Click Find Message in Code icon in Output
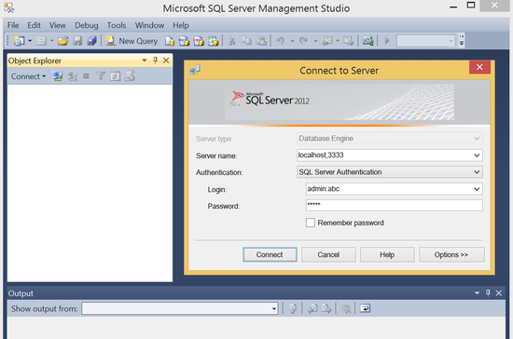 (293, 308)
